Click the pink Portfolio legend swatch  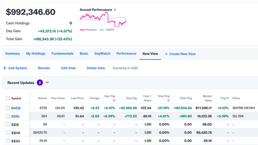coord(82,30)
